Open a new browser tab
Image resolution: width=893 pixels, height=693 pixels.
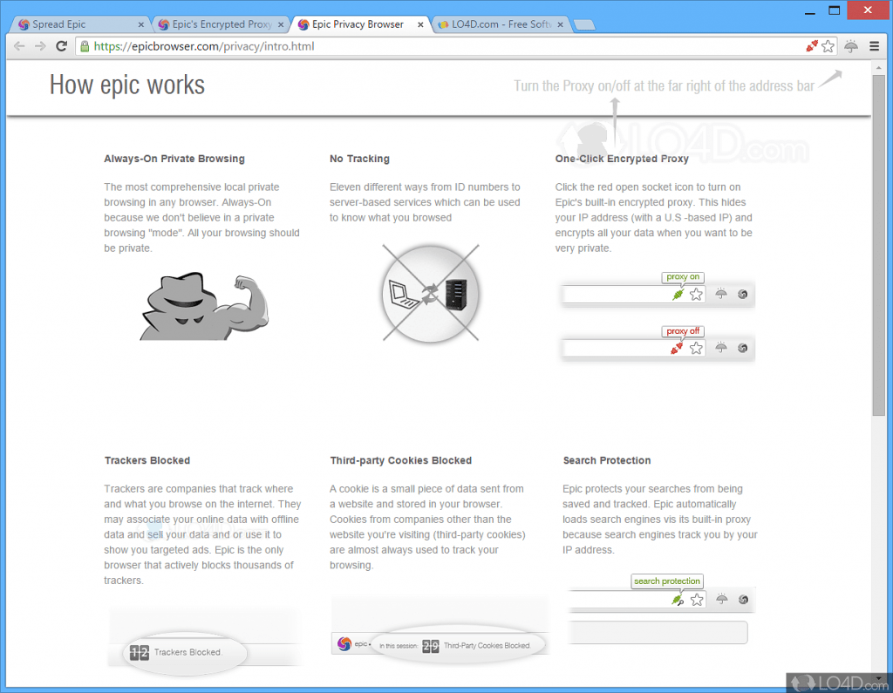(x=583, y=24)
